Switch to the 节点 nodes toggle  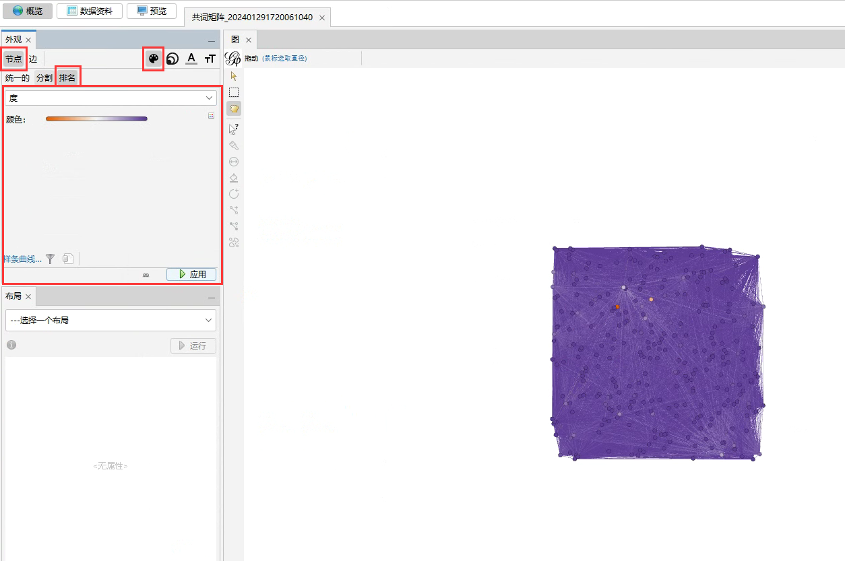tap(13, 59)
